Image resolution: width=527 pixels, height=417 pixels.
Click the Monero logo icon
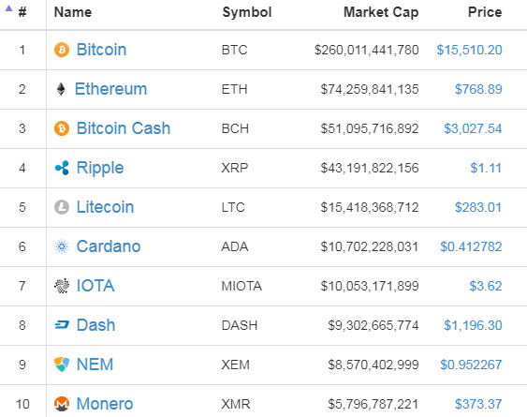(x=62, y=404)
